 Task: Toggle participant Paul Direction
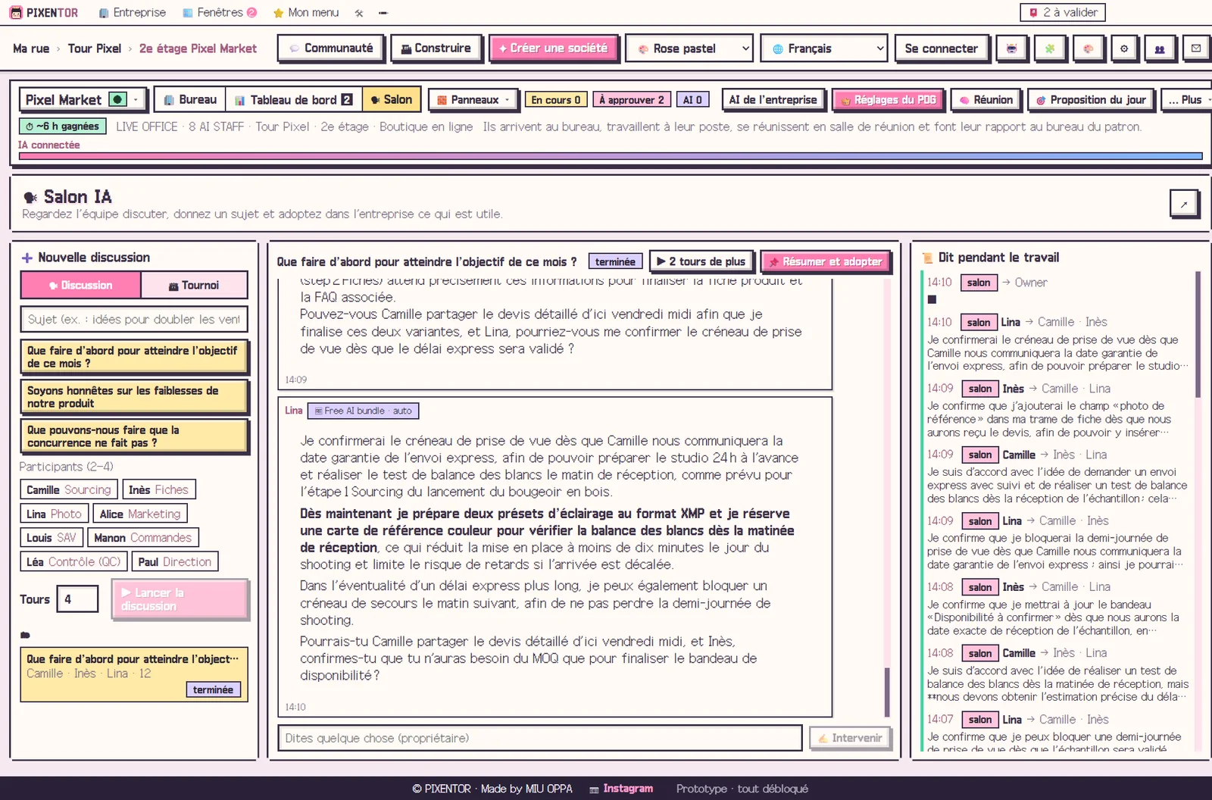(175, 562)
